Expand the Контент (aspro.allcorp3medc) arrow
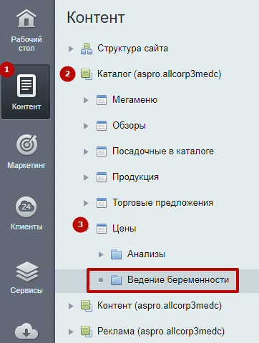 tap(71, 306)
